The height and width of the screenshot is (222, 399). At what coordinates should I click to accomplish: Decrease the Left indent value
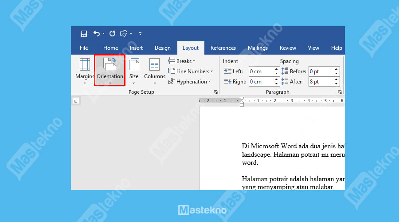point(276,74)
